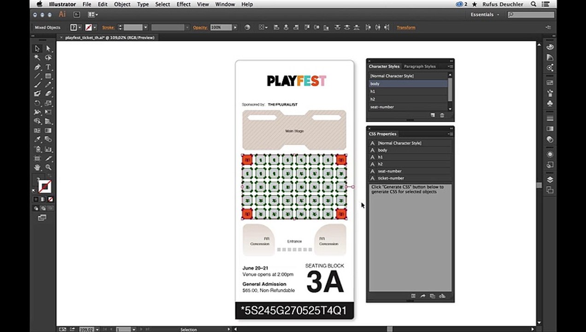Change screen mode button in tools panel

tap(42, 218)
